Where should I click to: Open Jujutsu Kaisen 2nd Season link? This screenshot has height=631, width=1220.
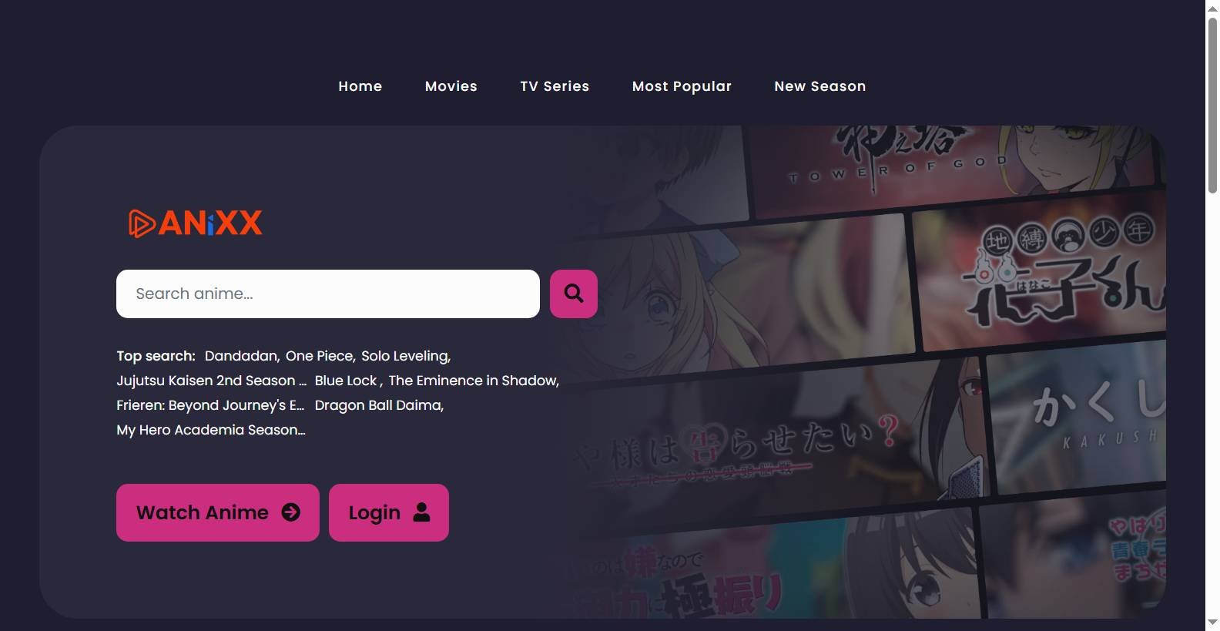pyautogui.click(x=211, y=381)
